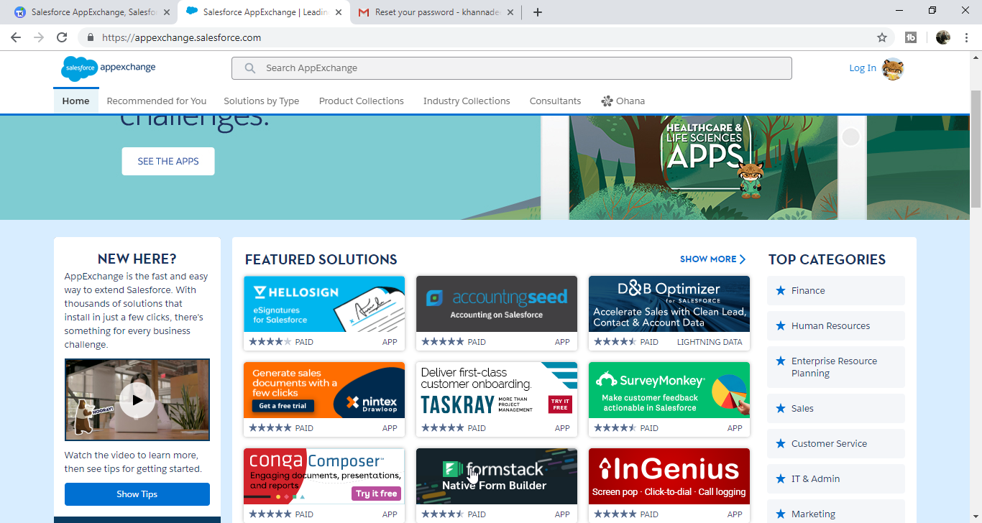Click the browser extension icon beside bookmark star
The width and height of the screenshot is (982, 523).
[911, 37]
